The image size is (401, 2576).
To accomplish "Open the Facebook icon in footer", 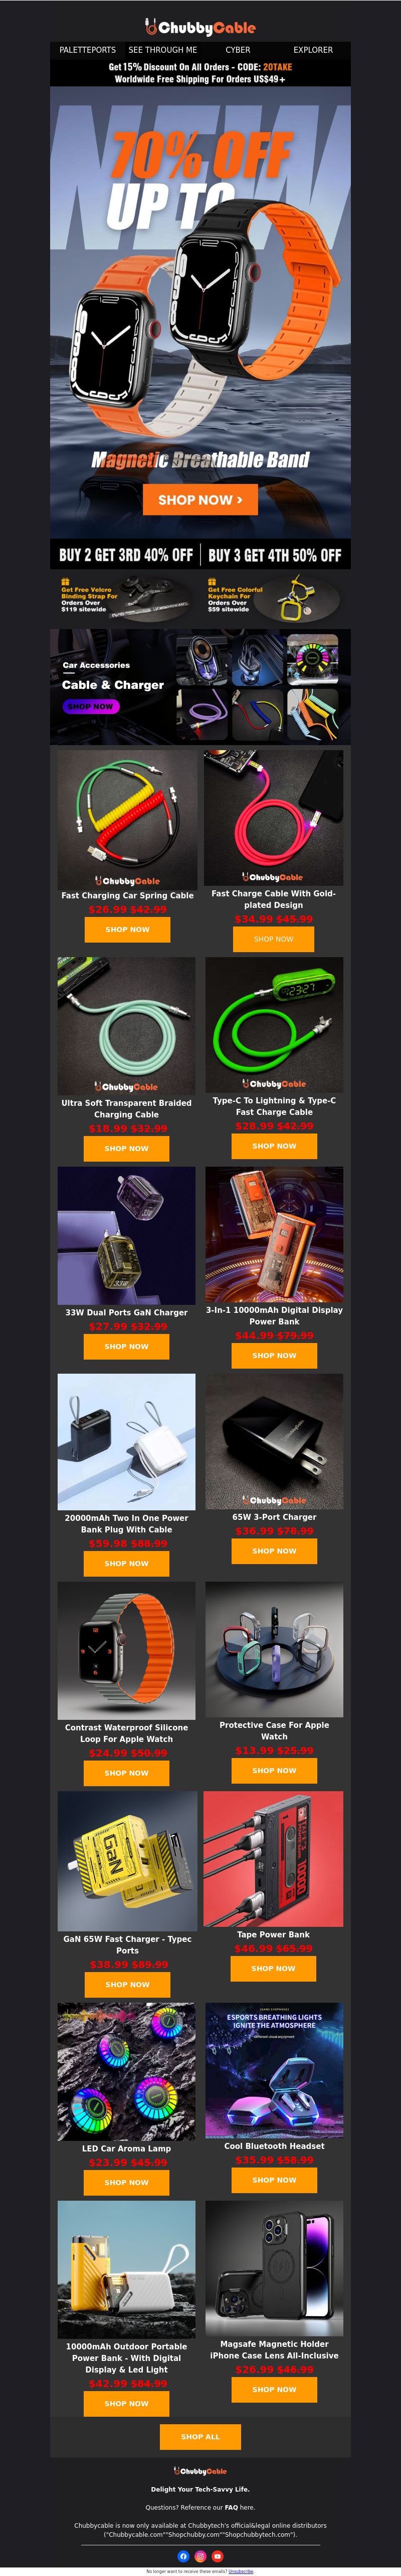I will (x=183, y=2556).
